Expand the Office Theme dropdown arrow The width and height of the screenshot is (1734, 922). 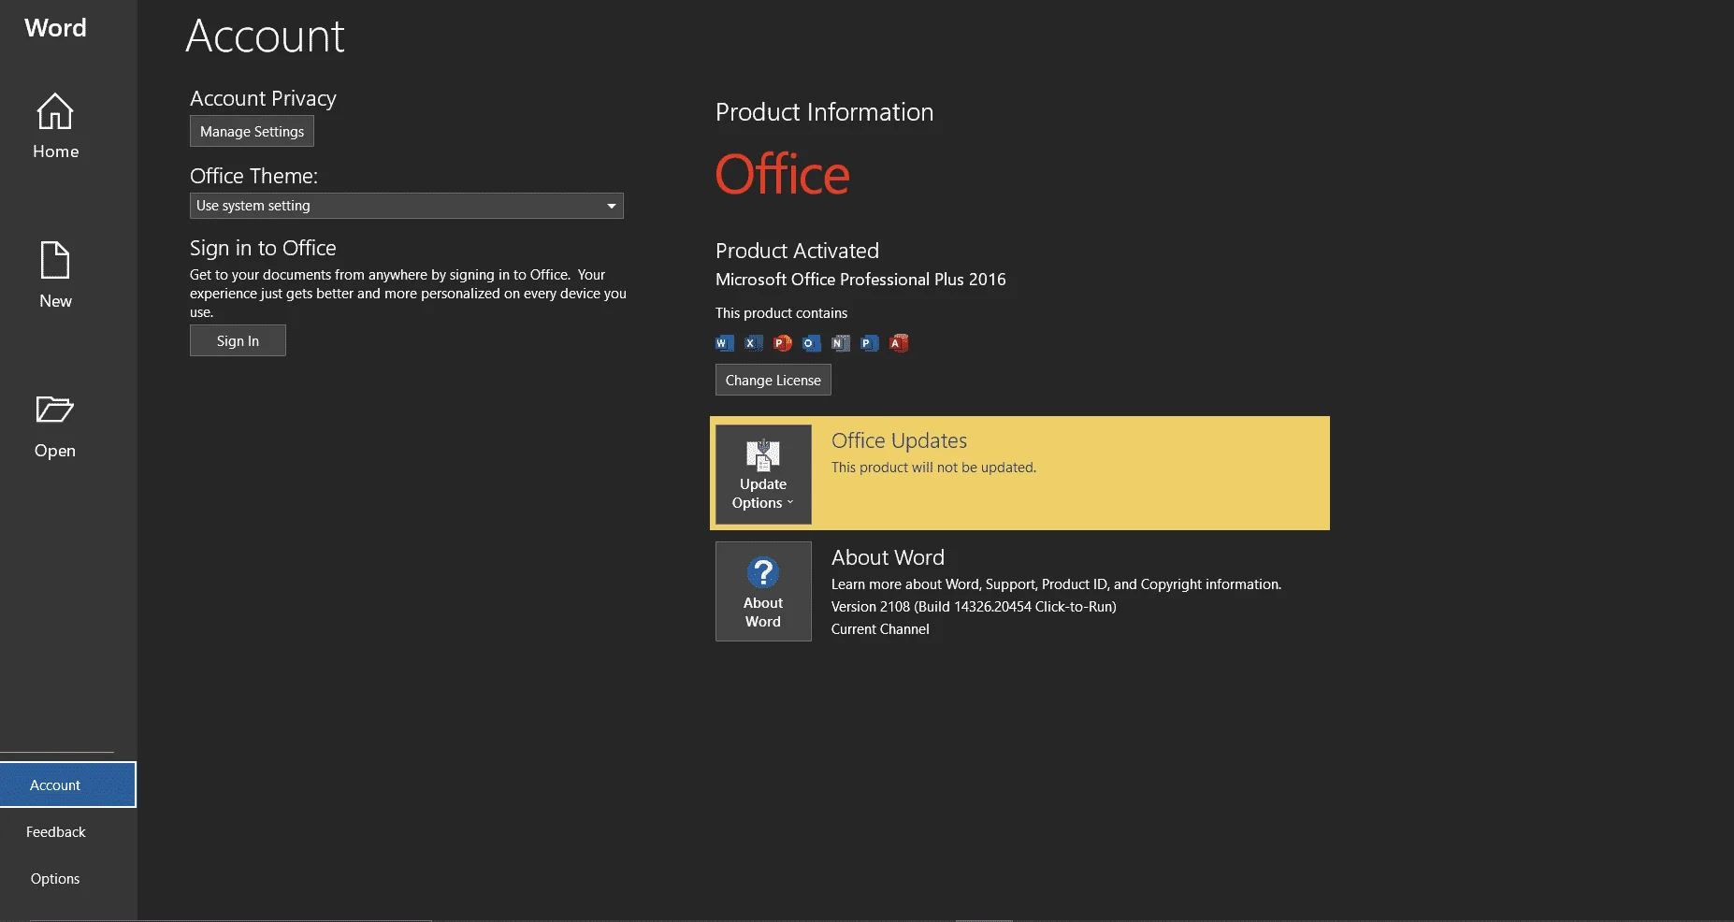click(612, 206)
